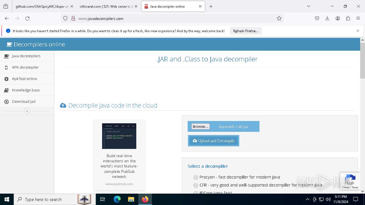This screenshot has height=205, width=365.
Task: Reload the page with the refresh icon
Action: tap(27, 18)
